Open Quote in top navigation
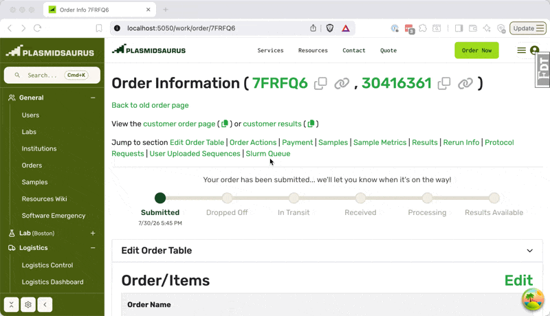 coord(388,50)
